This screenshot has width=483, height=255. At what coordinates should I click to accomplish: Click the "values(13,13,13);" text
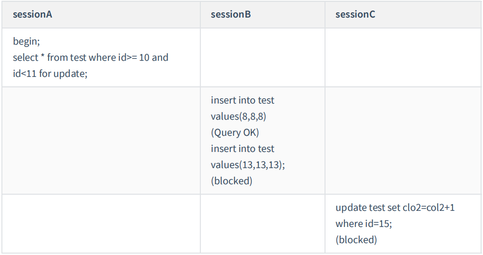[x=248, y=165]
